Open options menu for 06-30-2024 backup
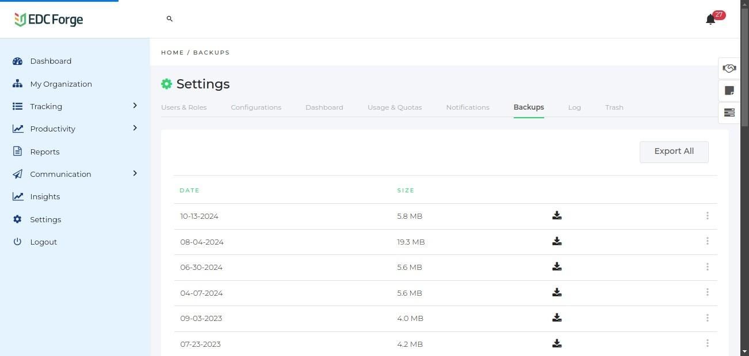Viewport: 749px width, 356px height. (x=707, y=267)
